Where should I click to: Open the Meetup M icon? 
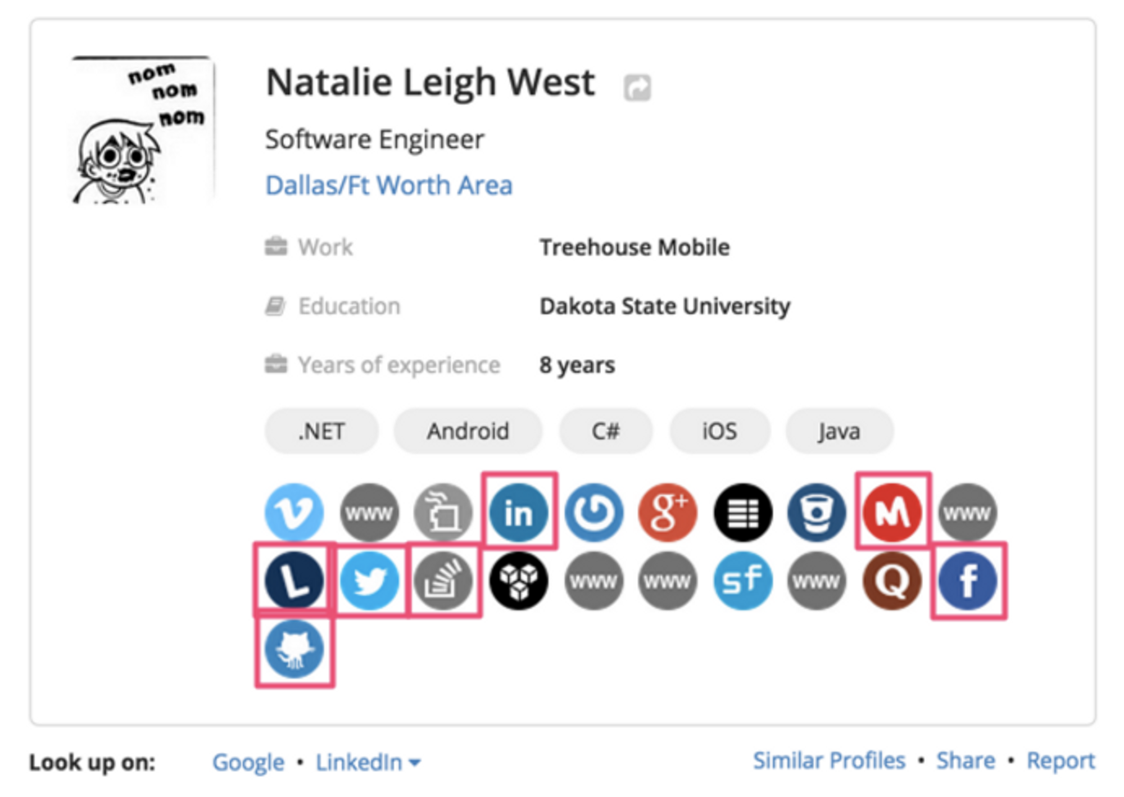pyautogui.click(x=892, y=512)
